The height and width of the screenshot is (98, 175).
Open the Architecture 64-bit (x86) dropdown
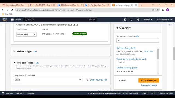tap(26, 35)
